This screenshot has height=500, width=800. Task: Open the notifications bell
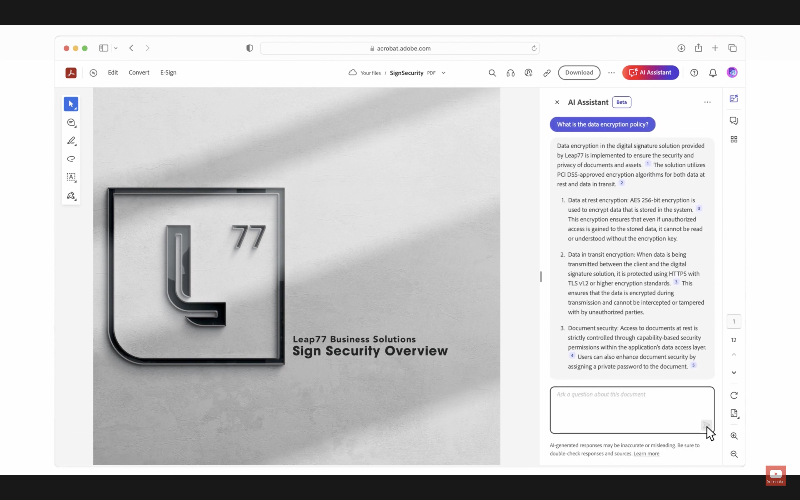pyautogui.click(x=713, y=73)
